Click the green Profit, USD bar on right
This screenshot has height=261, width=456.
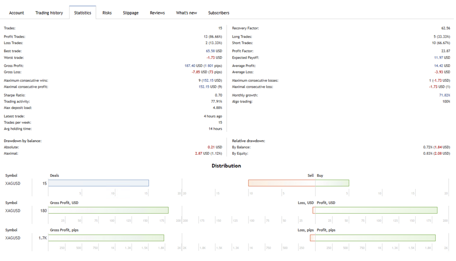376,211
